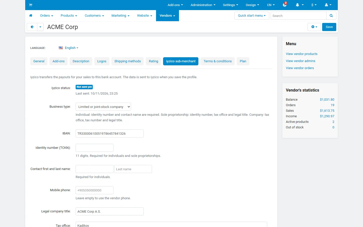Click the ACME Corp page title
This screenshot has height=227, width=363.
pyautogui.click(x=63, y=27)
